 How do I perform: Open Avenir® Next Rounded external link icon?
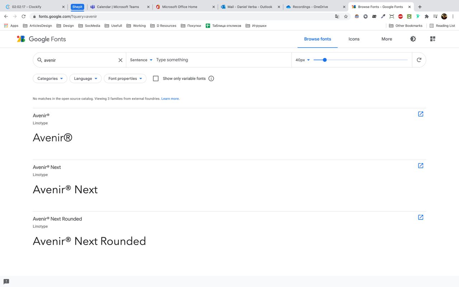click(421, 217)
